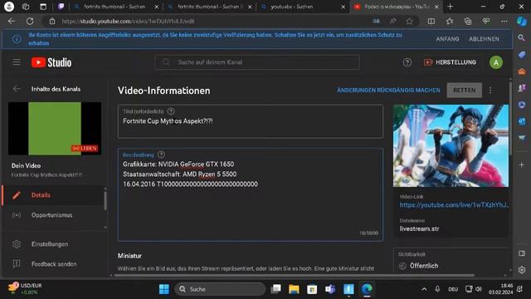This screenshot has width=531, height=299.
Task: Click the taskbar Suche search box
Action: click(220, 289)
